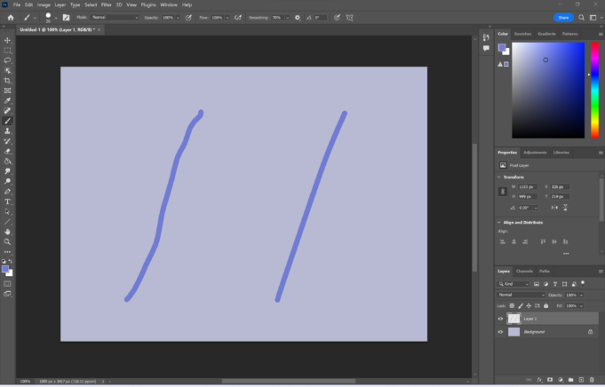The width and height of the screenshot is (605, 387).
Task: Hide Layer 1 with its eye icon
Action: click(x=500, y=319)
